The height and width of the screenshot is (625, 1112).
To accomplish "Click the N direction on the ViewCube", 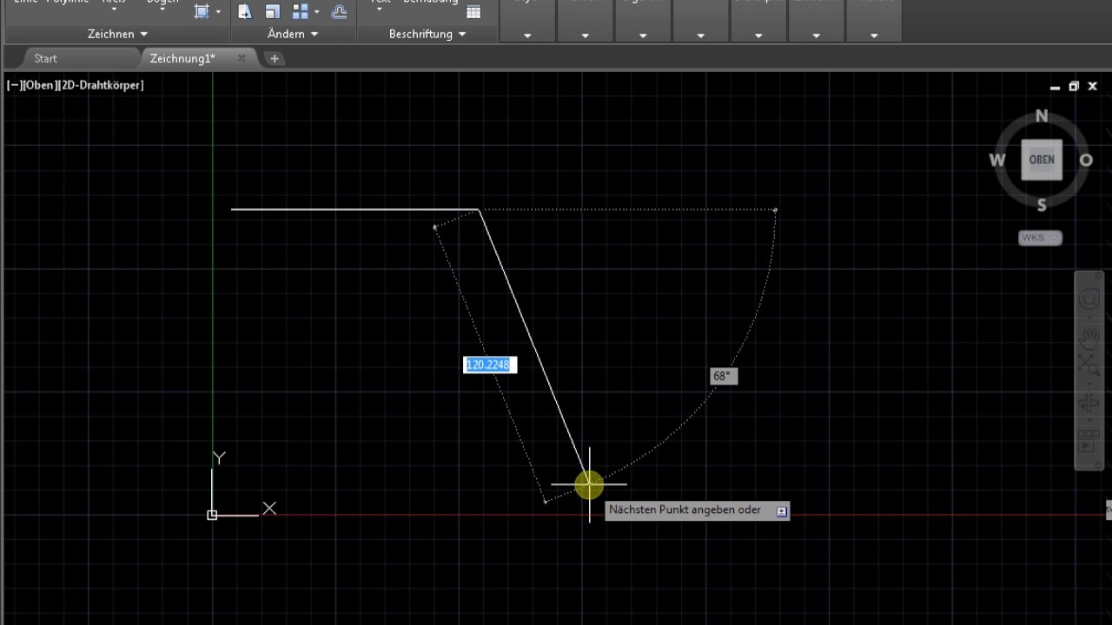I will tap(1042, 116).
